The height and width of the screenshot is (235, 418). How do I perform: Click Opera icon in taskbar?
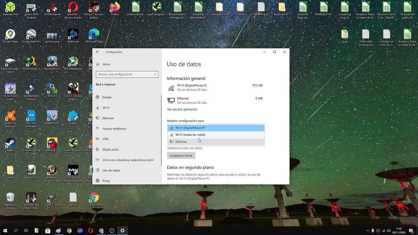coord(90,231)
